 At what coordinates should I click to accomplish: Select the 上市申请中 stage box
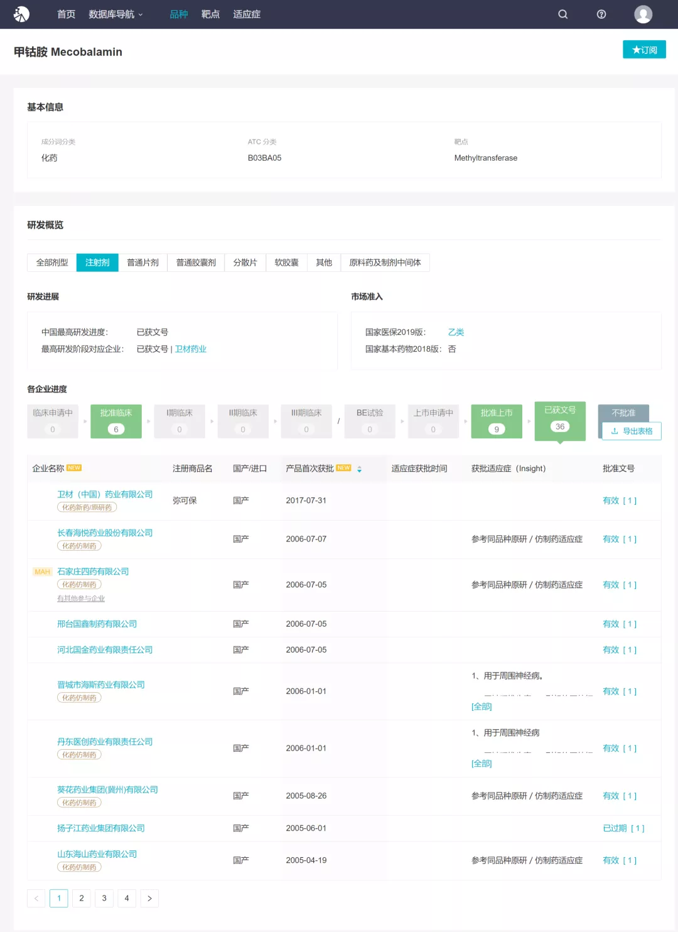pyautogui.click(x=433, y=421)
